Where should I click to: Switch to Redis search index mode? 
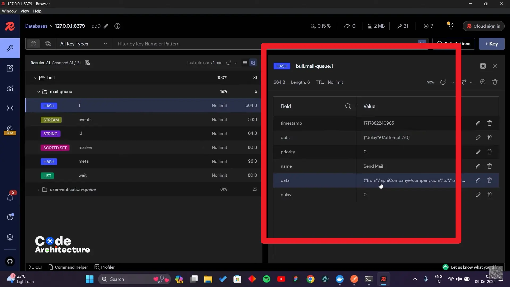coord(48,44)
